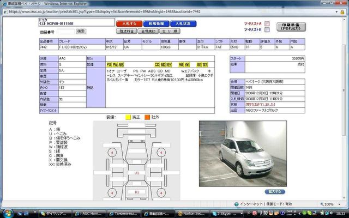Click the 1300cc displacement cell
The height and width of the screenshot is (218, 349).
pyautogui.click(x=169, y=47)
